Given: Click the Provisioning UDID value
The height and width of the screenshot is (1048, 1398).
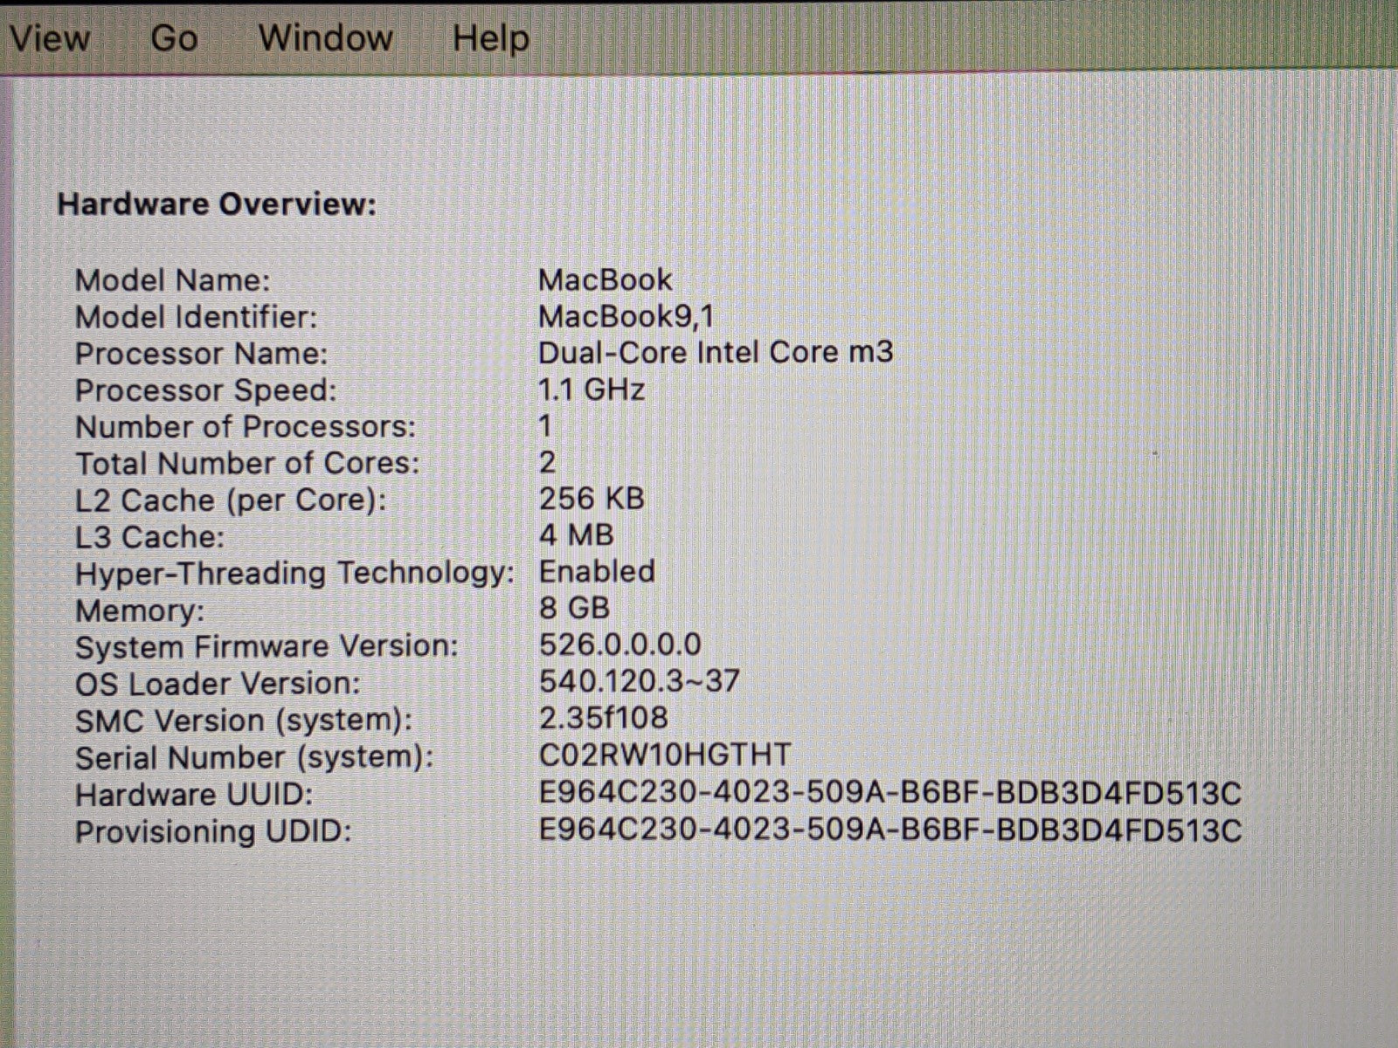Looking at the screenshot, I should pyautogui.click(x=889, y=830).
